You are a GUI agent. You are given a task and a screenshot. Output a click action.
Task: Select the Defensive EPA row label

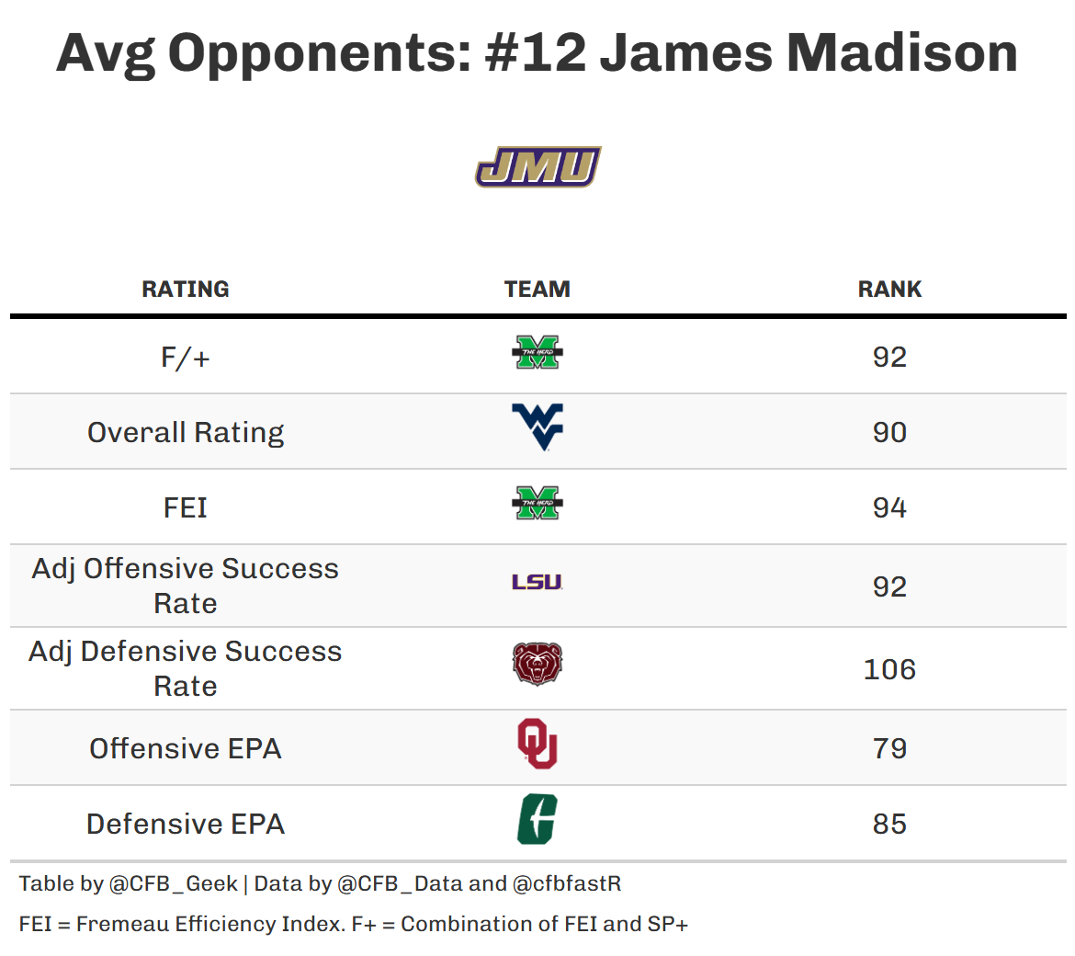tap(186, 824)
